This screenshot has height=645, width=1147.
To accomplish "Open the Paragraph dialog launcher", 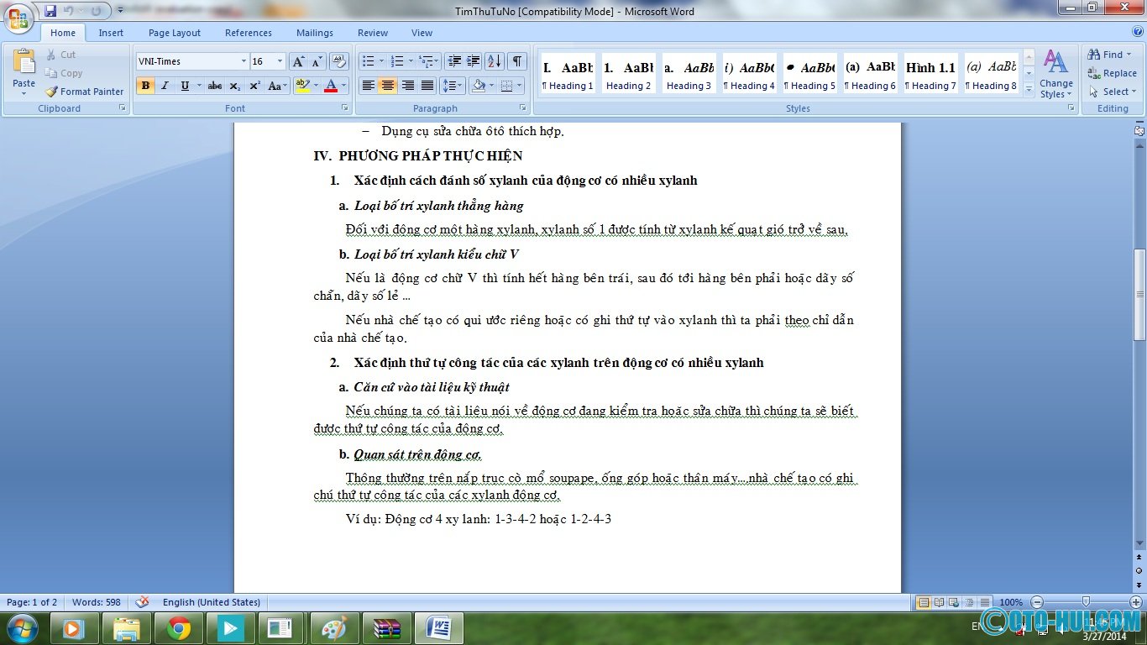I will [523, 108].
